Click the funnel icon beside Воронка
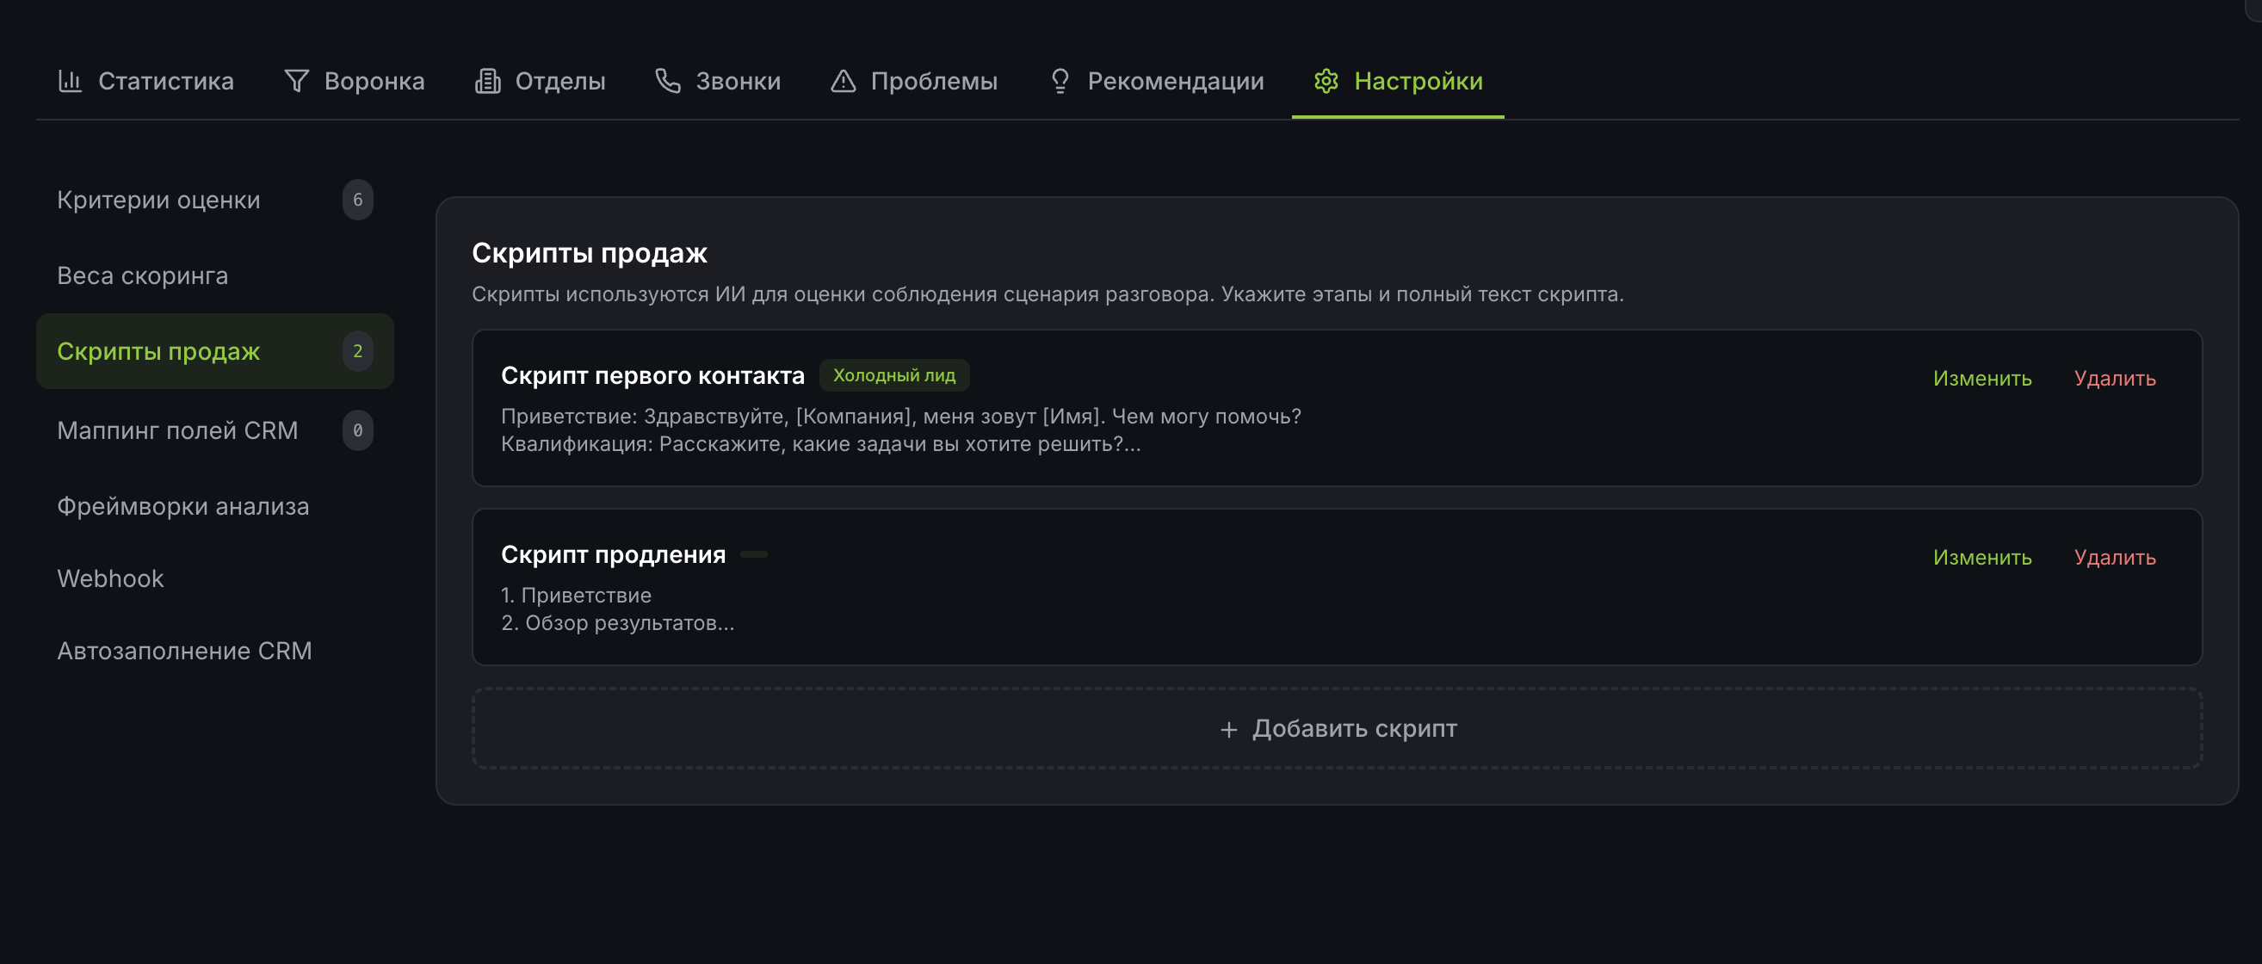This screenshot has height=964, width=2262. 297,81
